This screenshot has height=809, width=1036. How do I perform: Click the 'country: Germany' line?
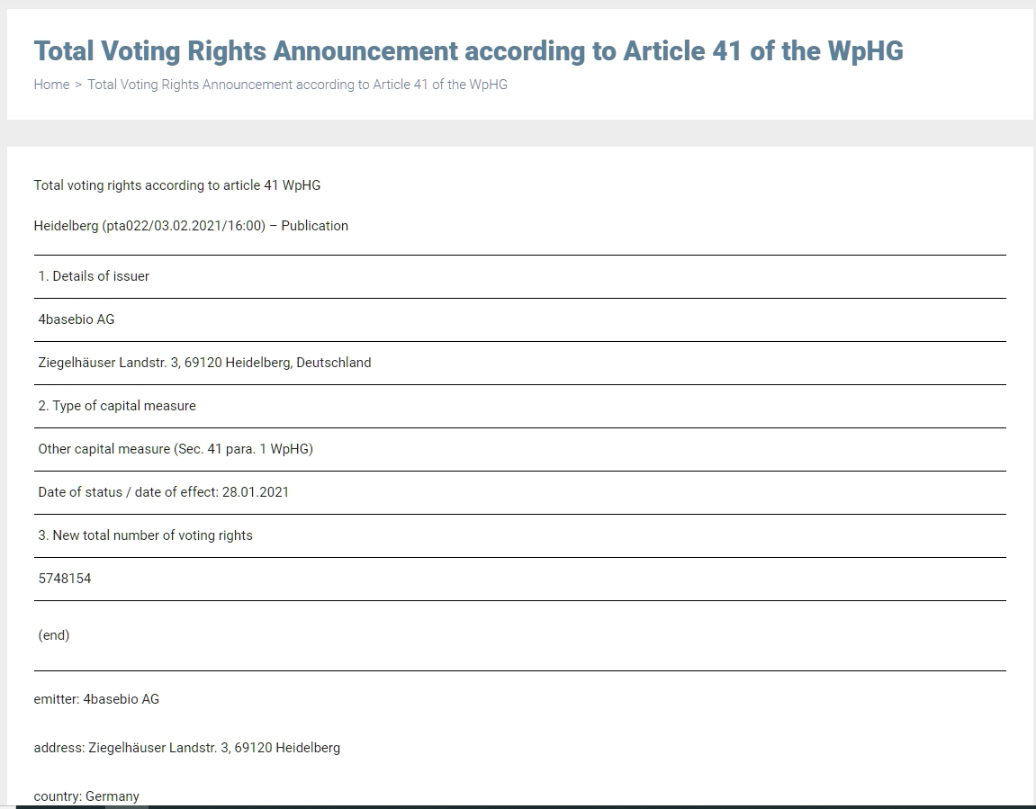pyautogui.click(x=86, y=796)
